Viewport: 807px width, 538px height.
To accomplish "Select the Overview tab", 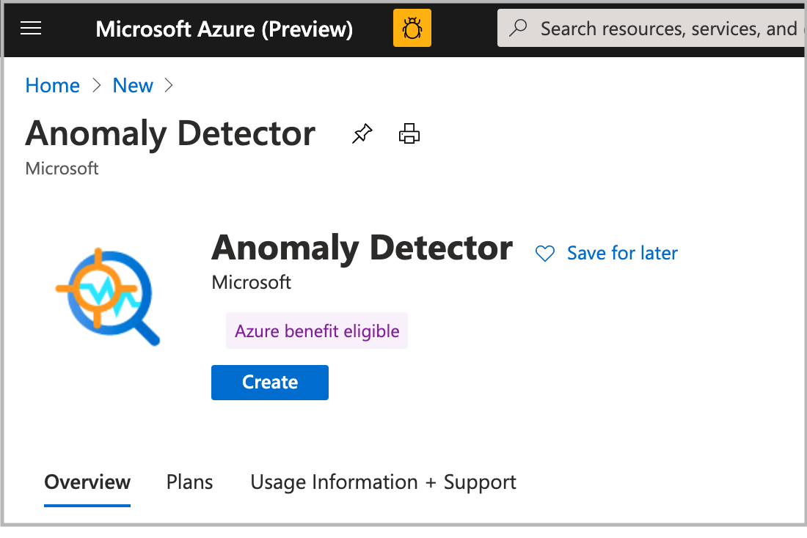I will [87, 482].
